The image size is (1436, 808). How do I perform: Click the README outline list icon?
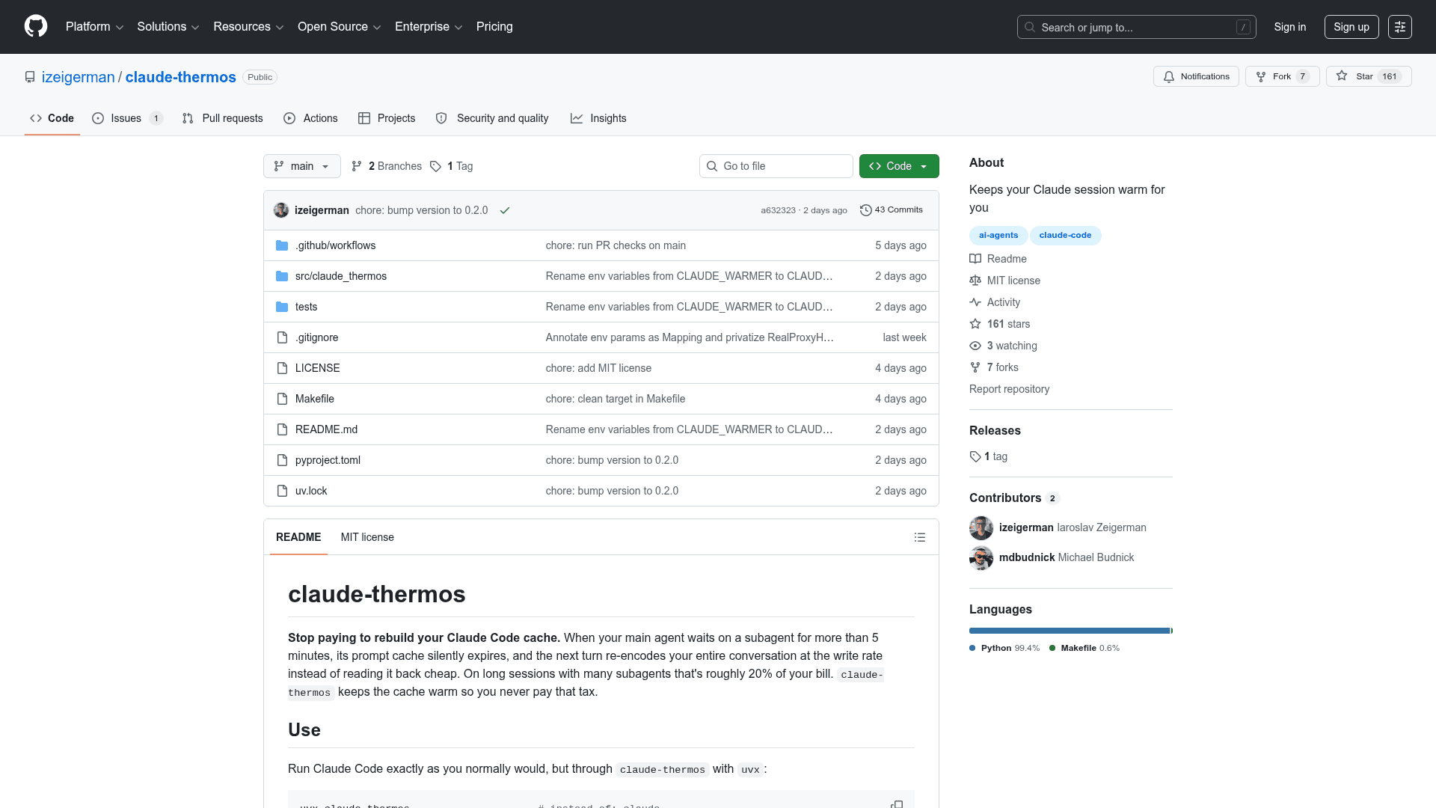[x=920, y=537]
